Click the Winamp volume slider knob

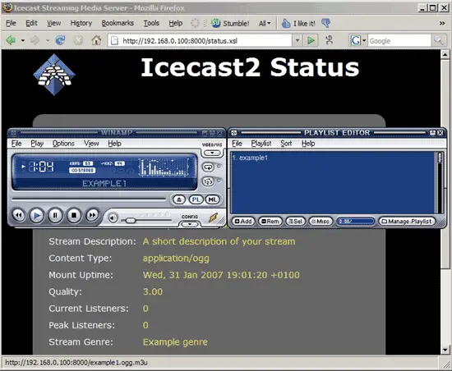click(x=131, y=221)
